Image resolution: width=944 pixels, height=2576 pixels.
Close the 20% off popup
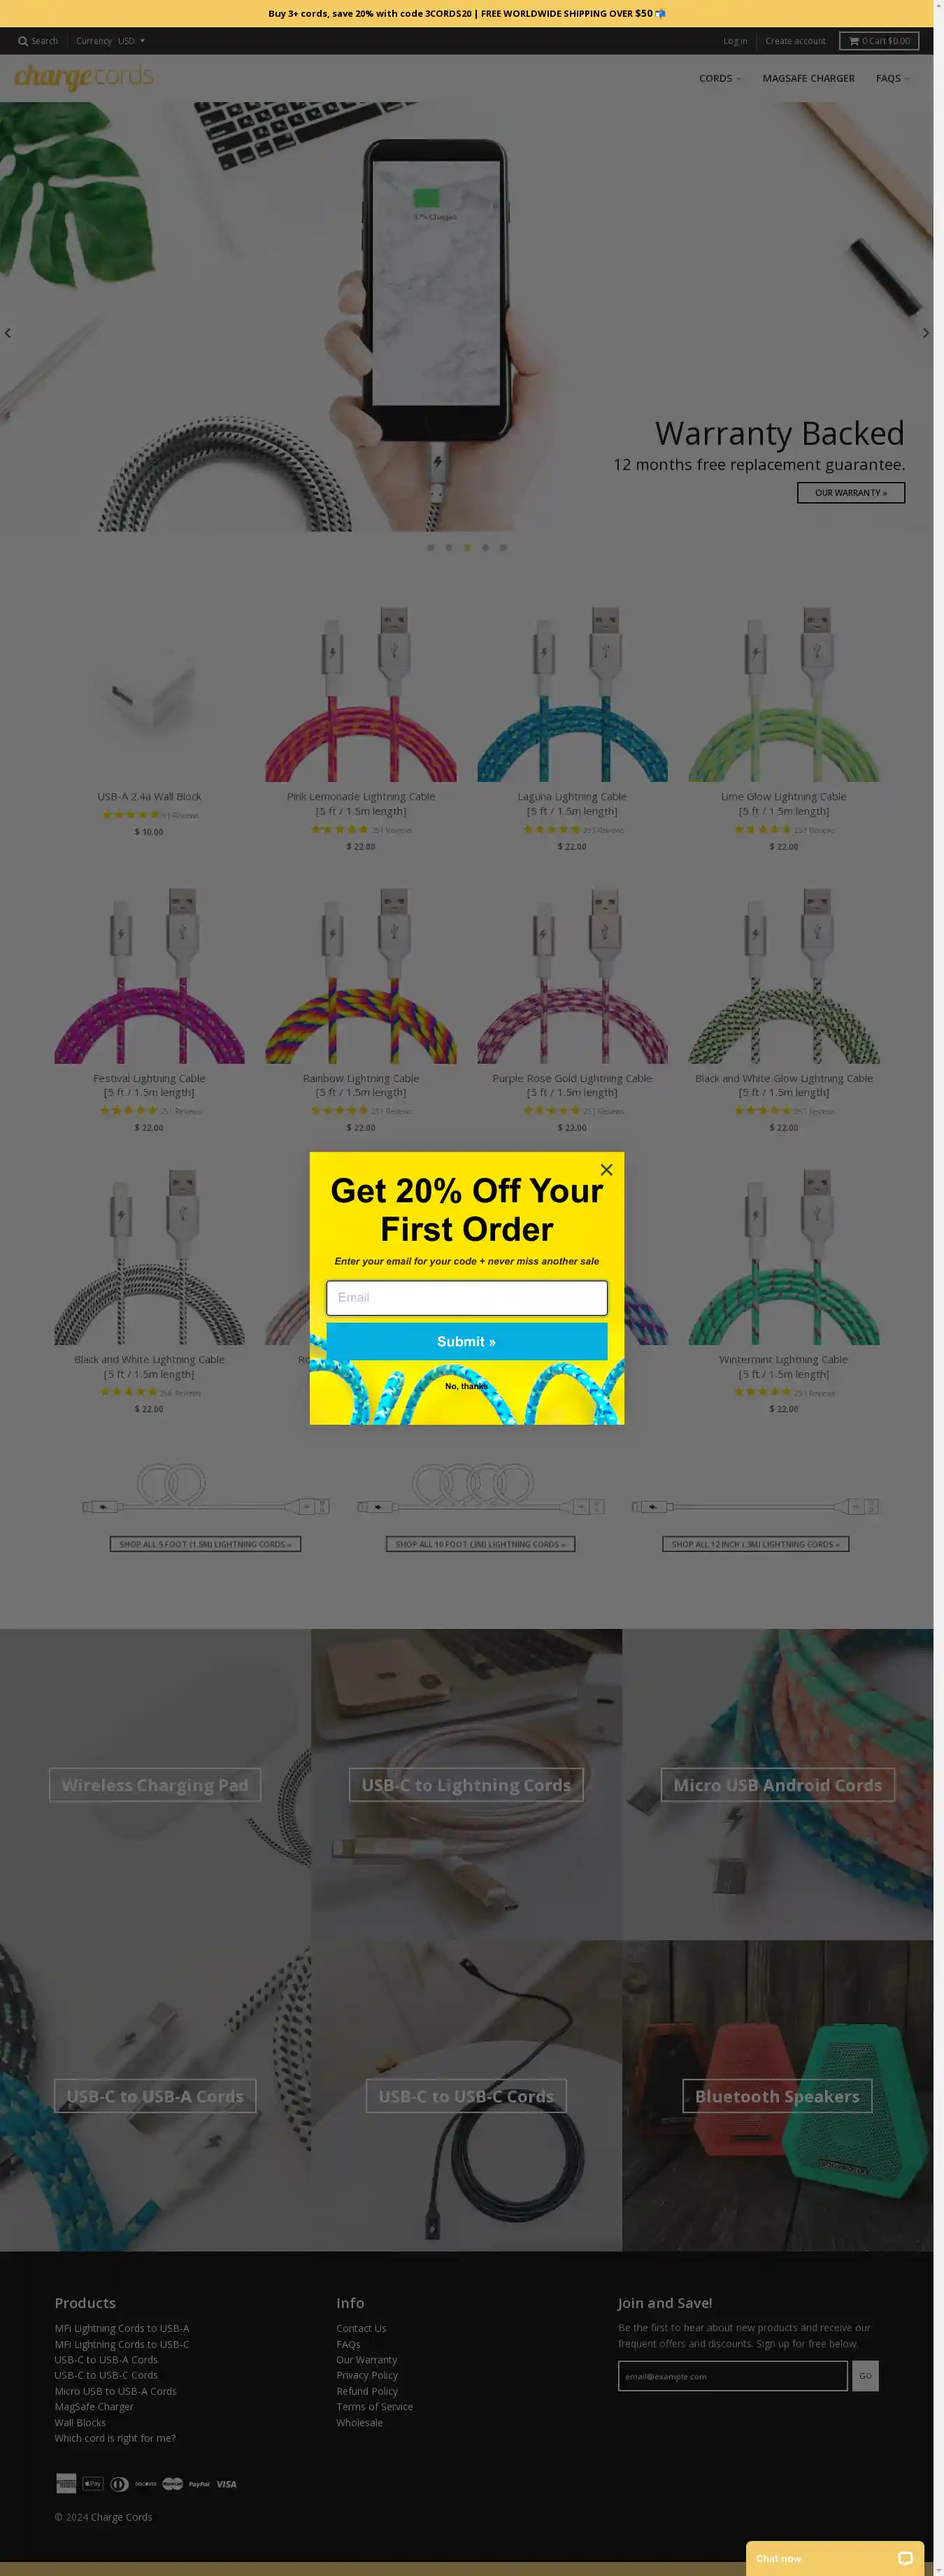tap(606, 1169)
